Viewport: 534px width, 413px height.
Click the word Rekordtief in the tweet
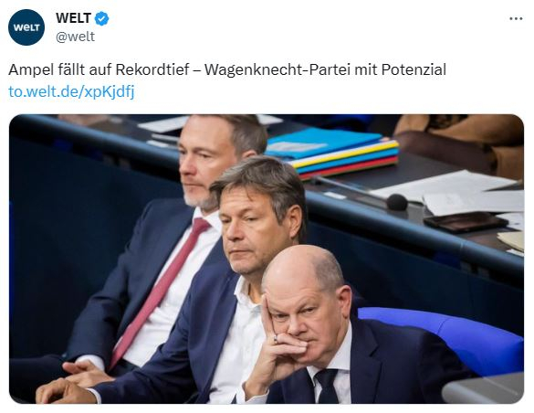coord(152,69)
